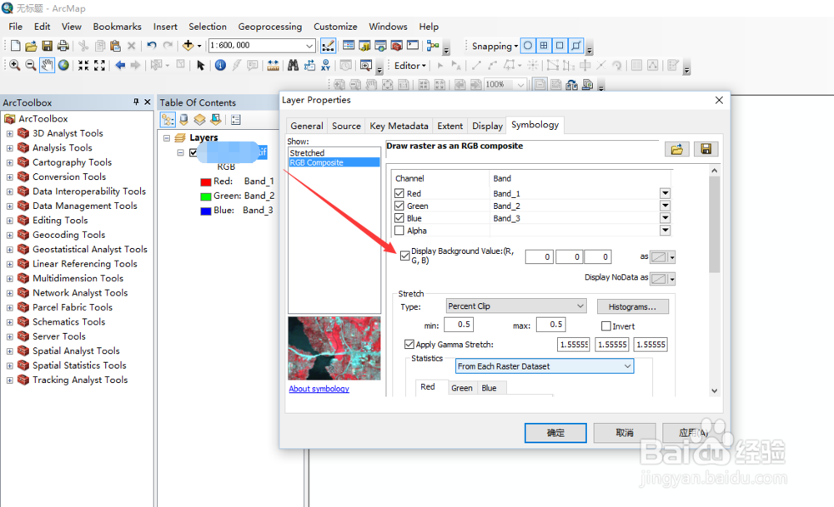Save symbology with the disk icon
The height and width of the screenshot is (507, 834).
[706, 149]
